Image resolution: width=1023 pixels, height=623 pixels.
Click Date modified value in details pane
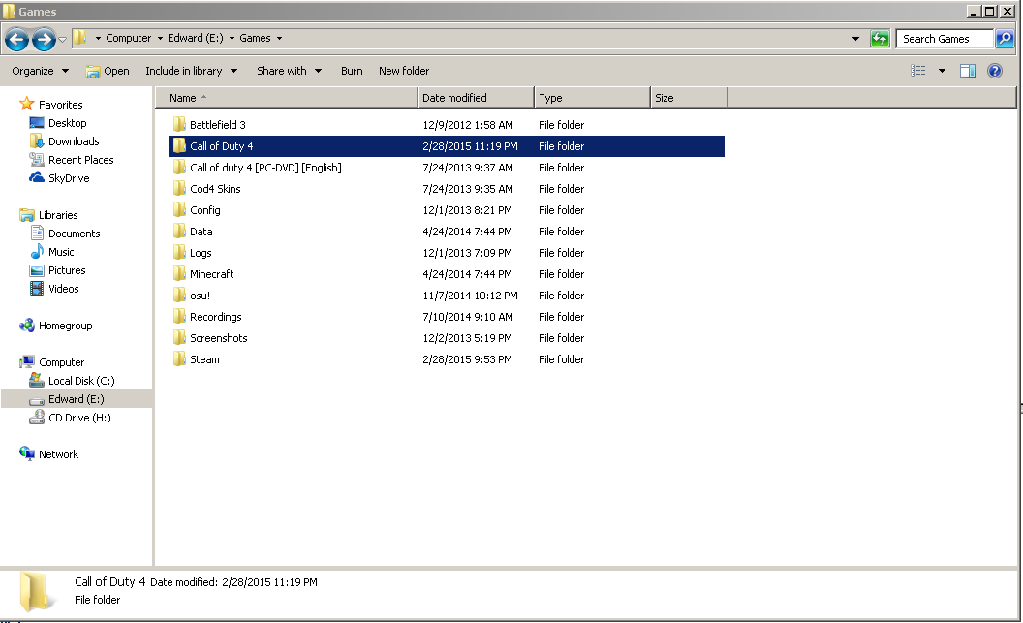269,582
